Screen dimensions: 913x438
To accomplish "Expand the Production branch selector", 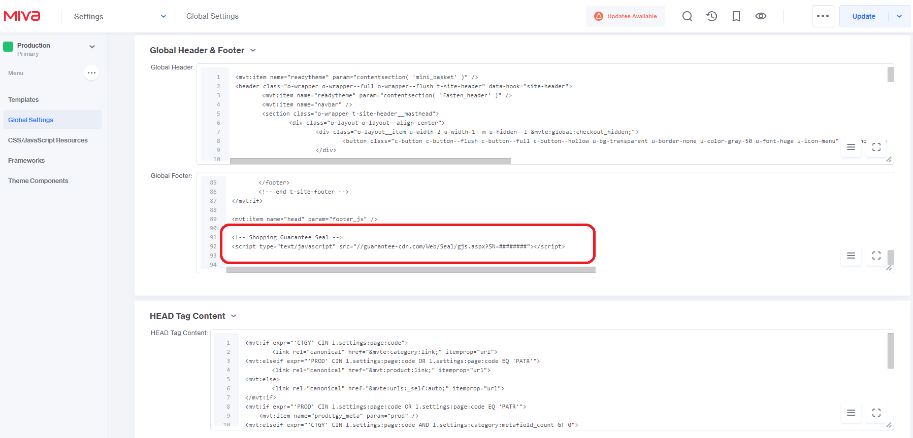I will click(92, 47).
